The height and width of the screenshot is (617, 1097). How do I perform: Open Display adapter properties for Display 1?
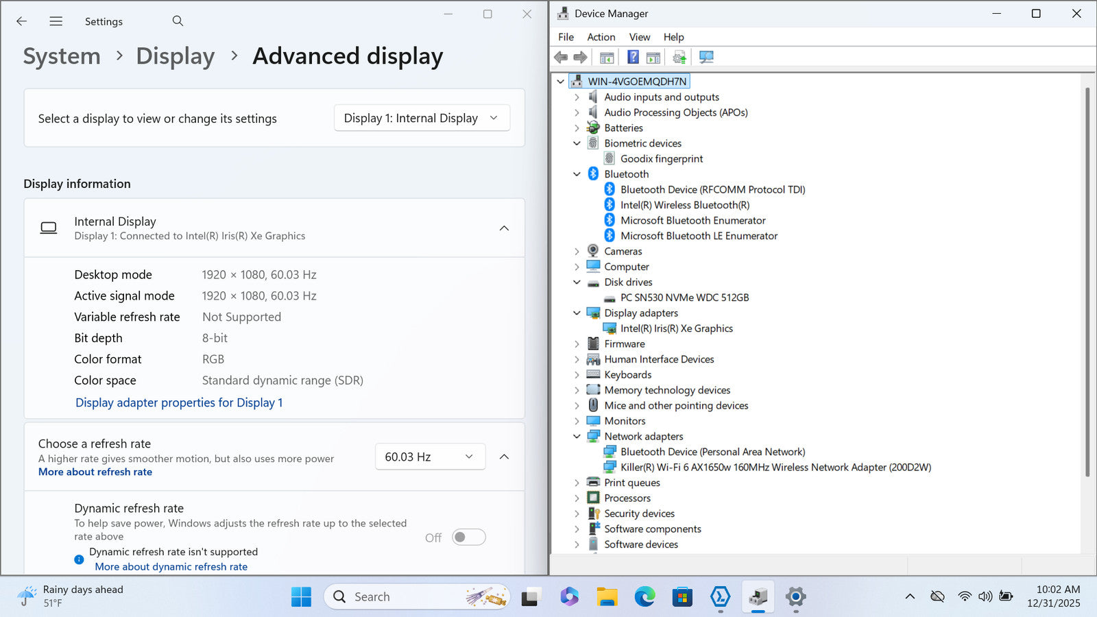point(179,402)
